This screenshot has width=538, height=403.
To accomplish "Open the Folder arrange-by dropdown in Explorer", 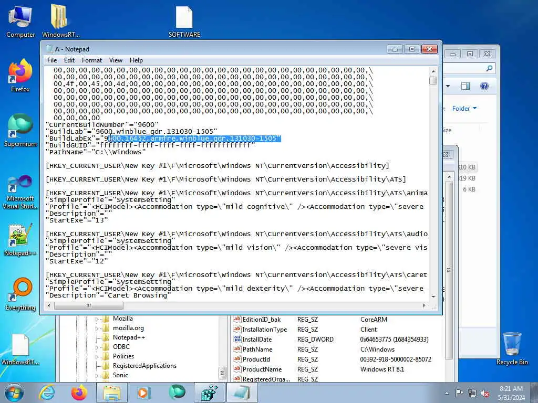I will (x=464, y=109).
